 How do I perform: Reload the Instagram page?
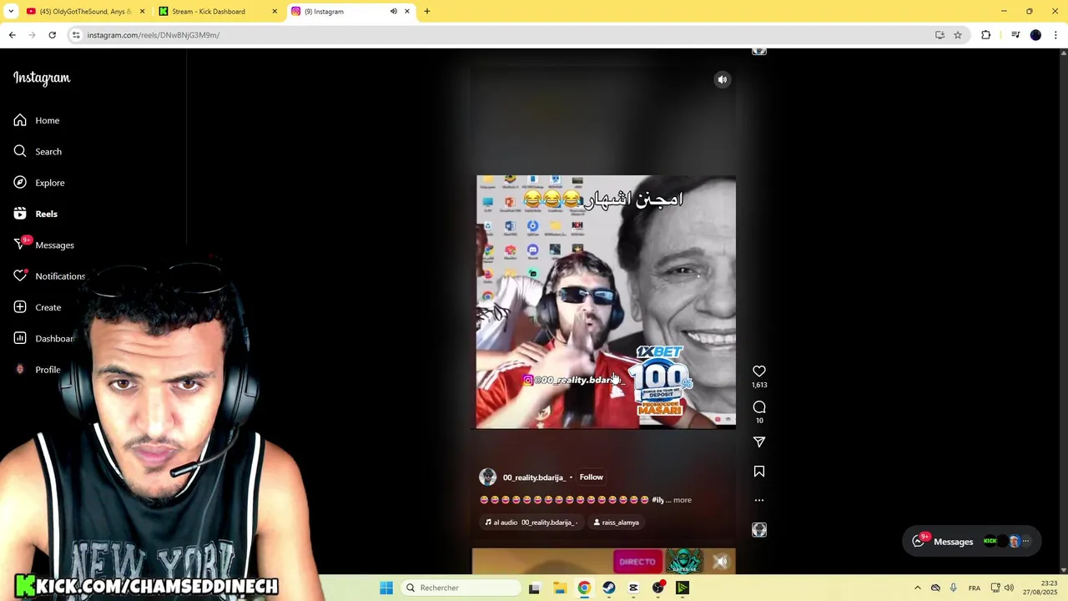(53, 35)
